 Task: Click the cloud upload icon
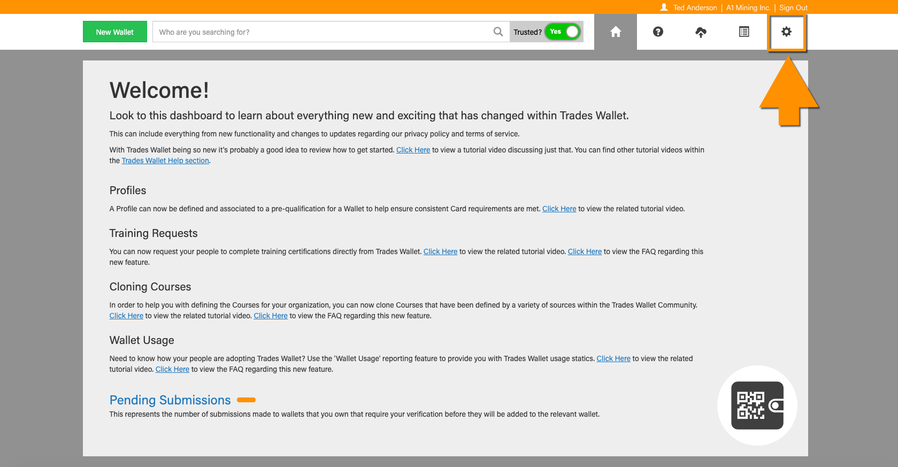(701, 32)
